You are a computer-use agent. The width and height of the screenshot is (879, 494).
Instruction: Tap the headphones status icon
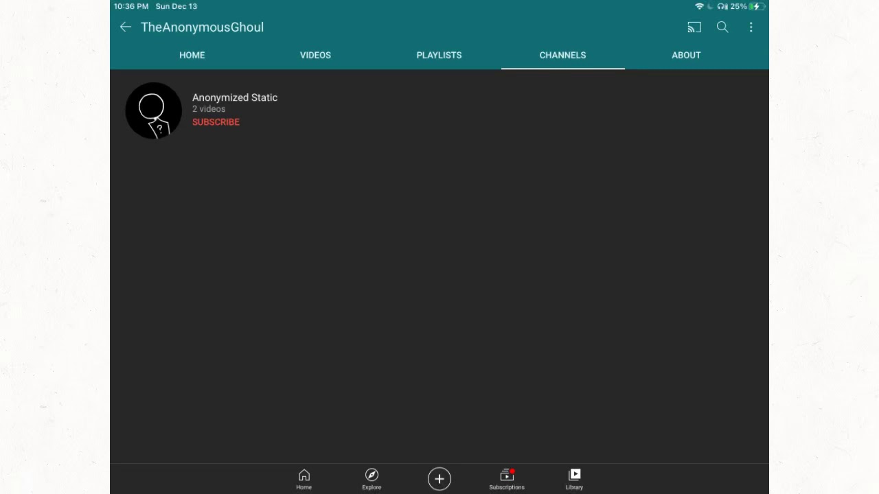[x=722, y=6]
